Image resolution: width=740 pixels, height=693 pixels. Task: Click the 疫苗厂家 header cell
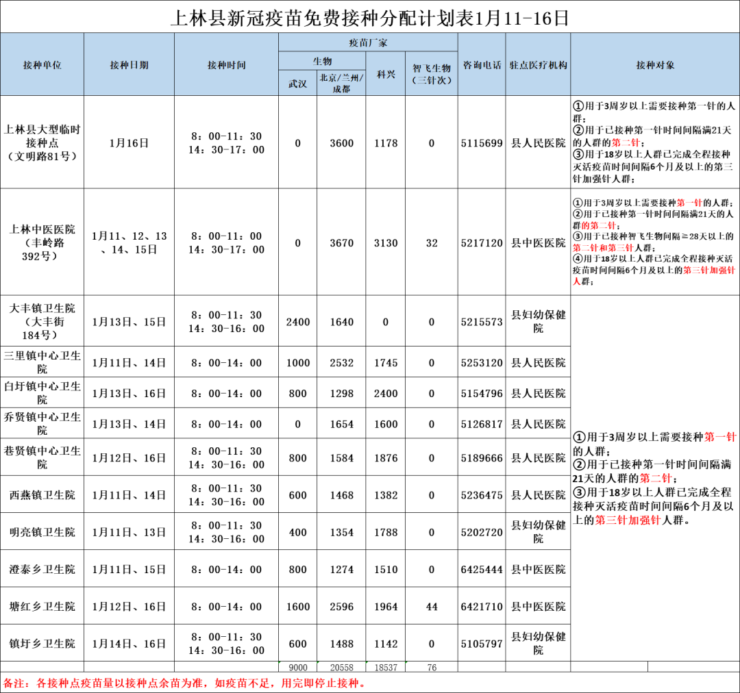(368, 42)
